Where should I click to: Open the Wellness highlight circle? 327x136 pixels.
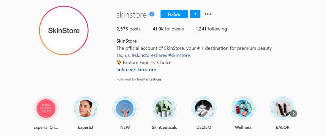[243, 109]
